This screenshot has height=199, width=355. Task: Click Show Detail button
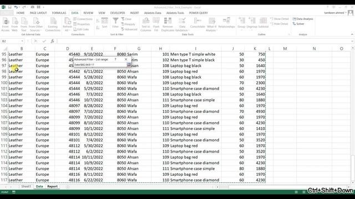tap(280, 19)
